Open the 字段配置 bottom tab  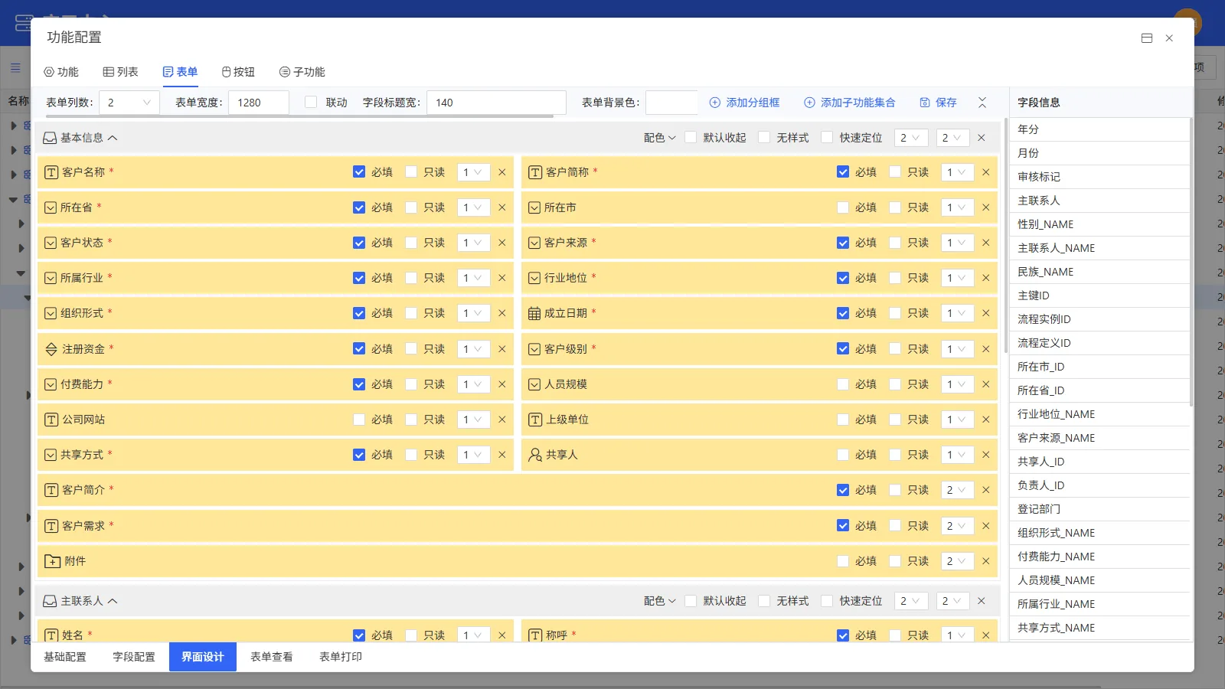click(134, 657)
